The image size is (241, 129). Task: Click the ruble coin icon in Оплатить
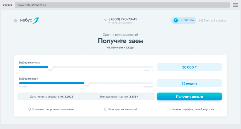pyautogui.click(x=176, y=20)
